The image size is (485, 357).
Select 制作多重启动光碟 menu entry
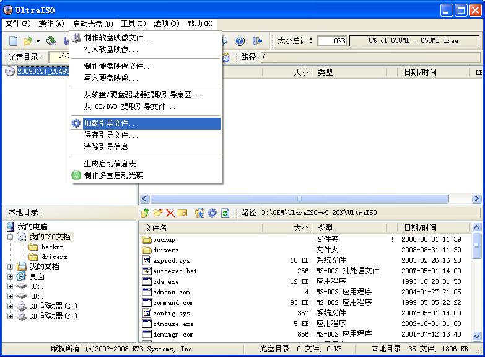146,175
